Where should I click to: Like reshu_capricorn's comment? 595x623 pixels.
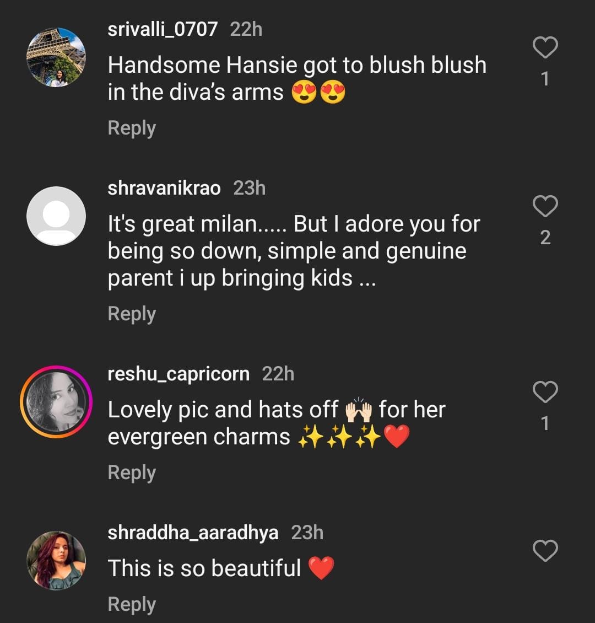pyautogui.click(x=545, y=393)
